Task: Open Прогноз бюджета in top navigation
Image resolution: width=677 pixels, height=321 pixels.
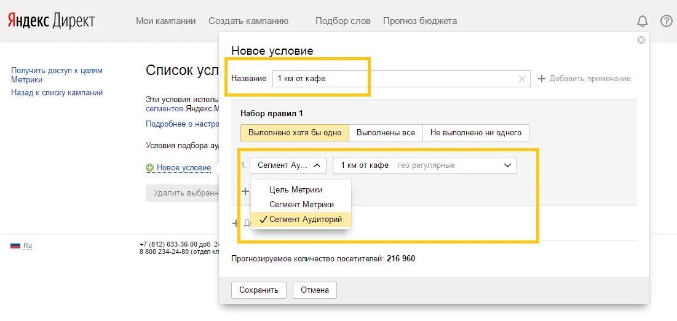Action: tap(420, 21)
